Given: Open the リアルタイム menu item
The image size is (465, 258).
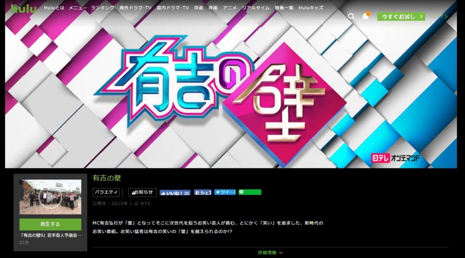Looking at the screenshot, I should (256, 8).
